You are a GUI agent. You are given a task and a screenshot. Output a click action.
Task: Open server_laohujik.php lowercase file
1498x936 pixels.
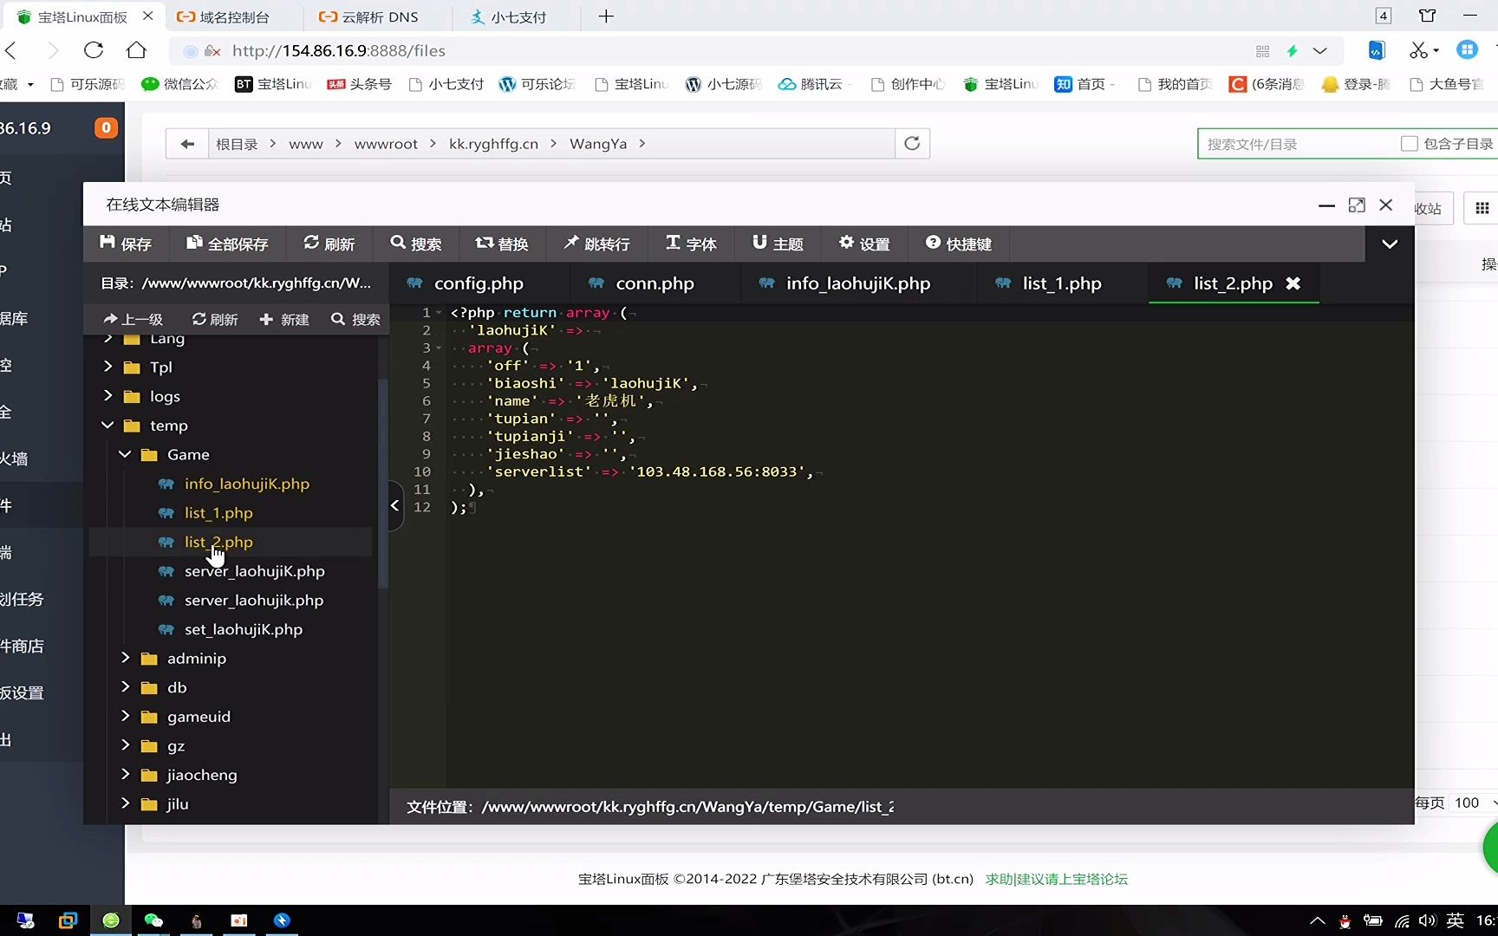pos(253,600)
